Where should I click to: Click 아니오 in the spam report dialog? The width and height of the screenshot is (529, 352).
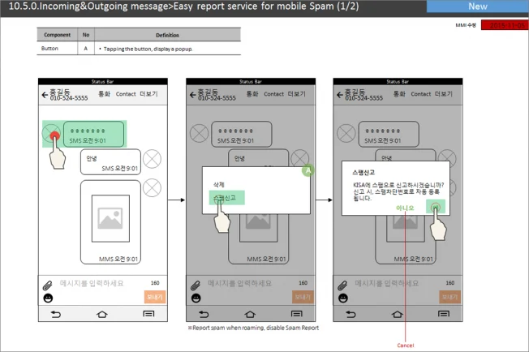pos(405,208)
